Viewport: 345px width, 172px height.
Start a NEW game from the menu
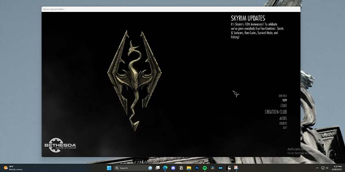click(x=285, y=100)
